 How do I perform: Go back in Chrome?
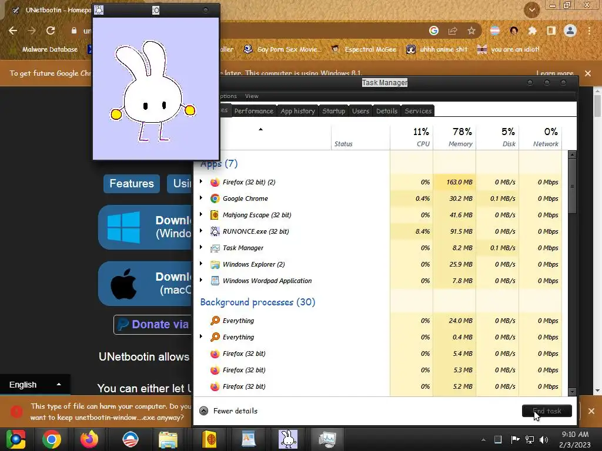point(13,31)
